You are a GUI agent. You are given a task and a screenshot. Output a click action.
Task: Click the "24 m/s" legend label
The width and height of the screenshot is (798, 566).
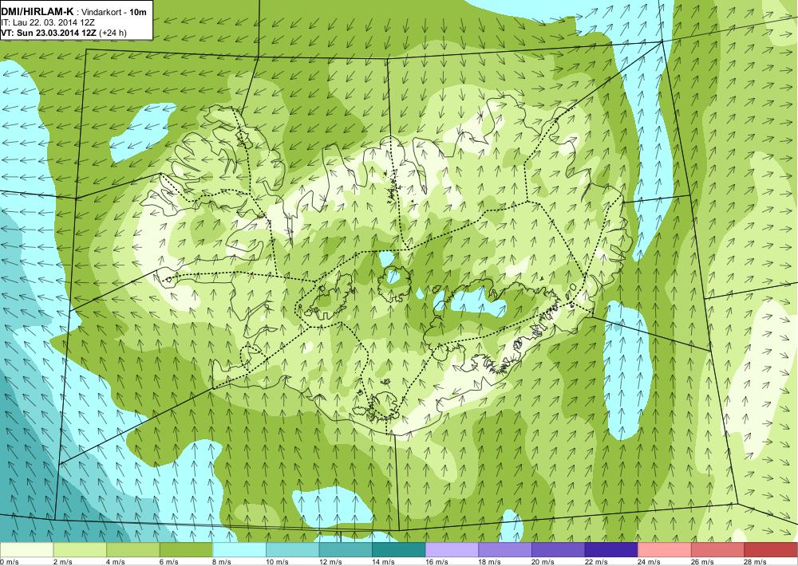(650, 562)
